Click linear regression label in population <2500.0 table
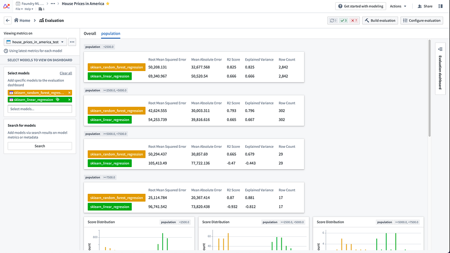The width and height of the screenshot is (450, 253). point(109,76)
